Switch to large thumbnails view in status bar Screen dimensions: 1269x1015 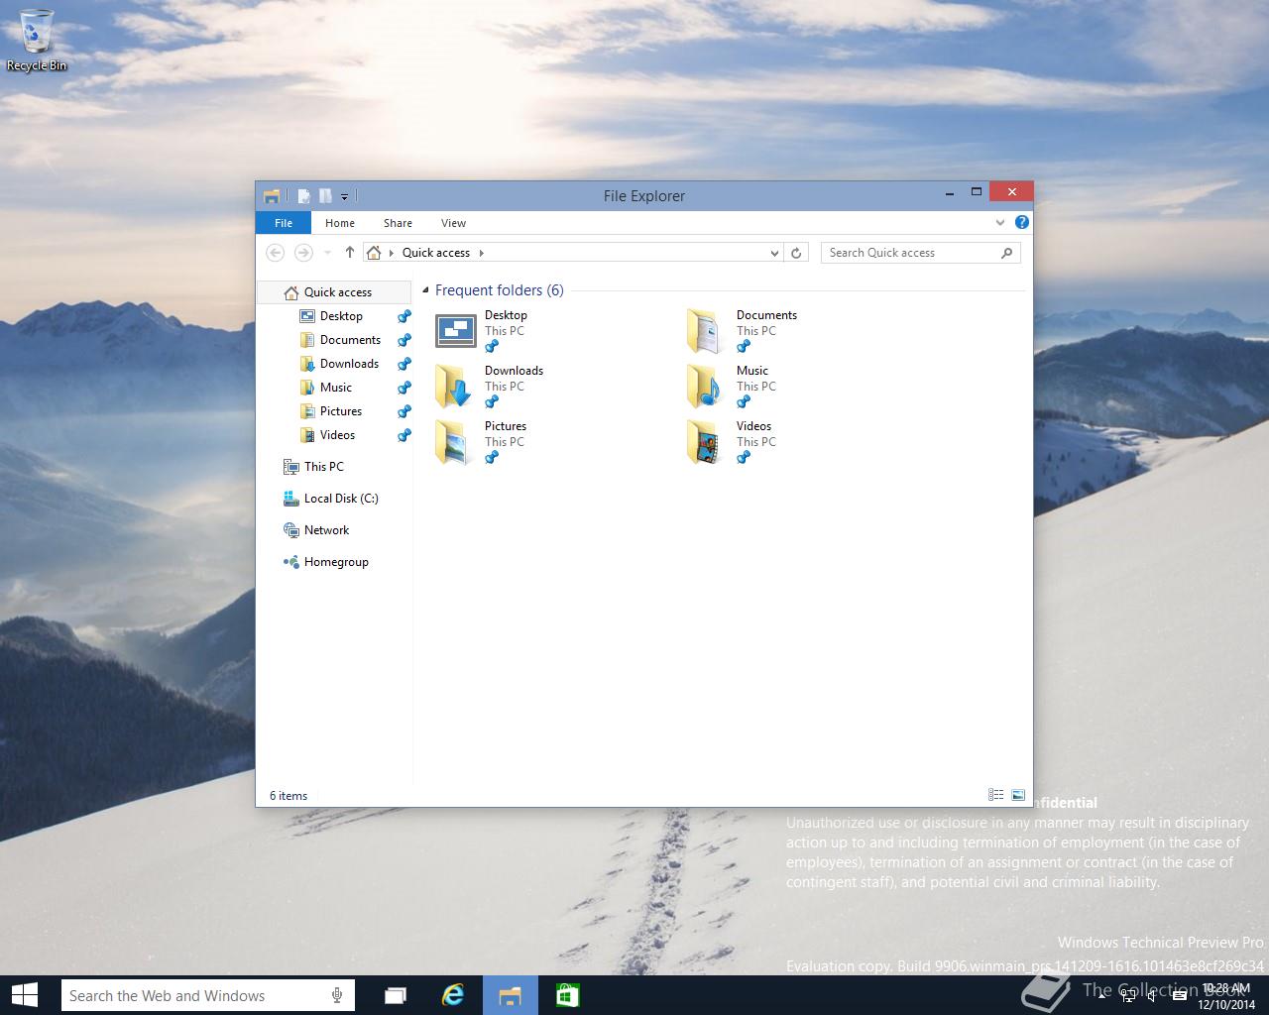point(1018,795)
